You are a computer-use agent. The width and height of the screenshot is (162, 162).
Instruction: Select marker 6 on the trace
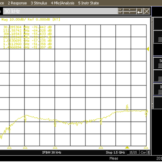tap(127, 108)
